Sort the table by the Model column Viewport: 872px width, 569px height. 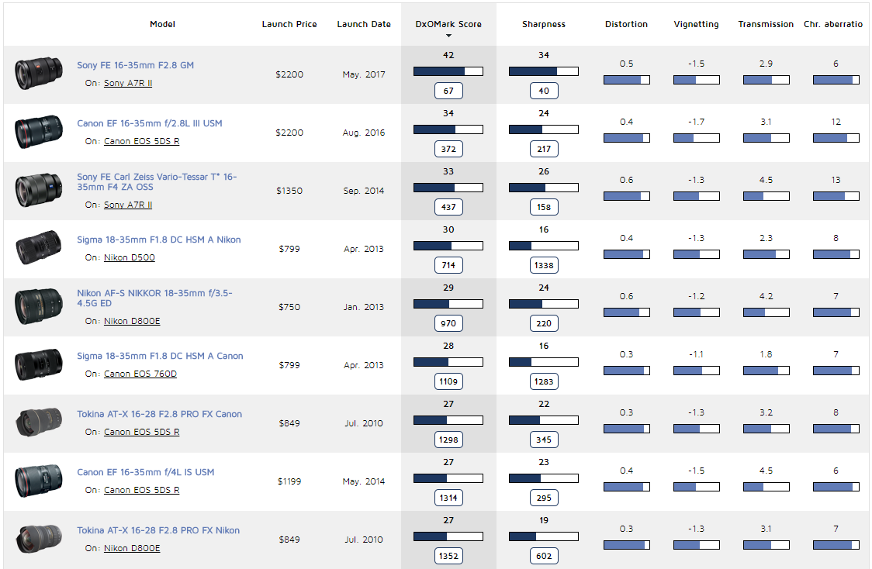[x=162, y=24]
